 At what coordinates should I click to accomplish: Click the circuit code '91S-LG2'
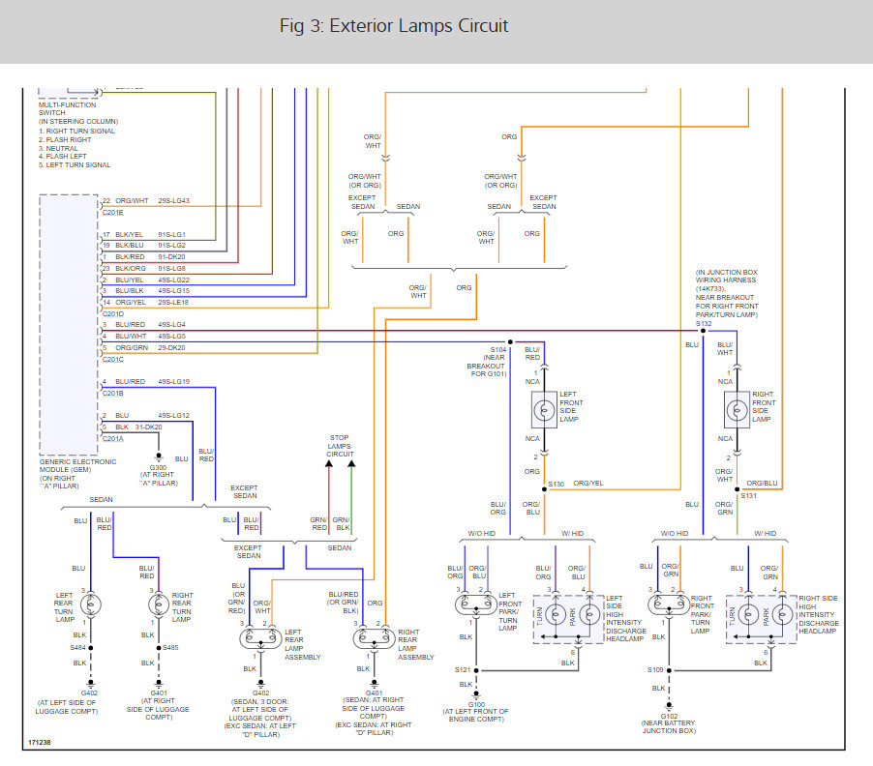[171, 245]
